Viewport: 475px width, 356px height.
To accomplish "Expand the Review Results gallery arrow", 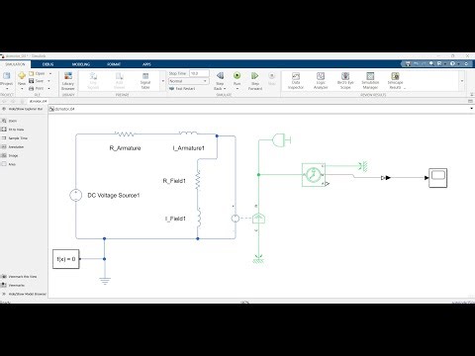I will click(x=462, y=81).
